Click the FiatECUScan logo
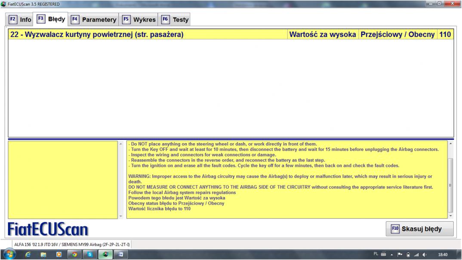 pos(48,229)
